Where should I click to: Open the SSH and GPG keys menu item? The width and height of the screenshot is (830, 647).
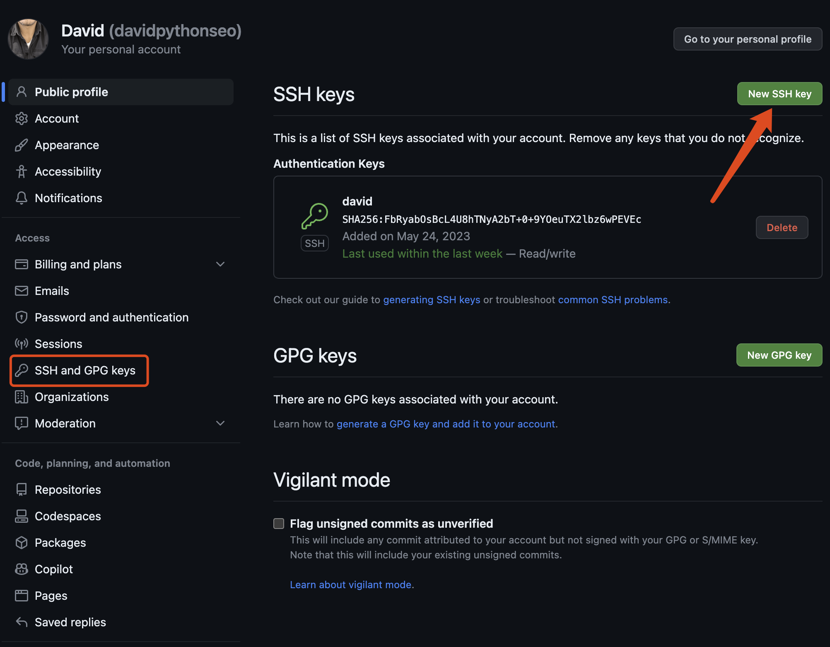click(85, 370)
